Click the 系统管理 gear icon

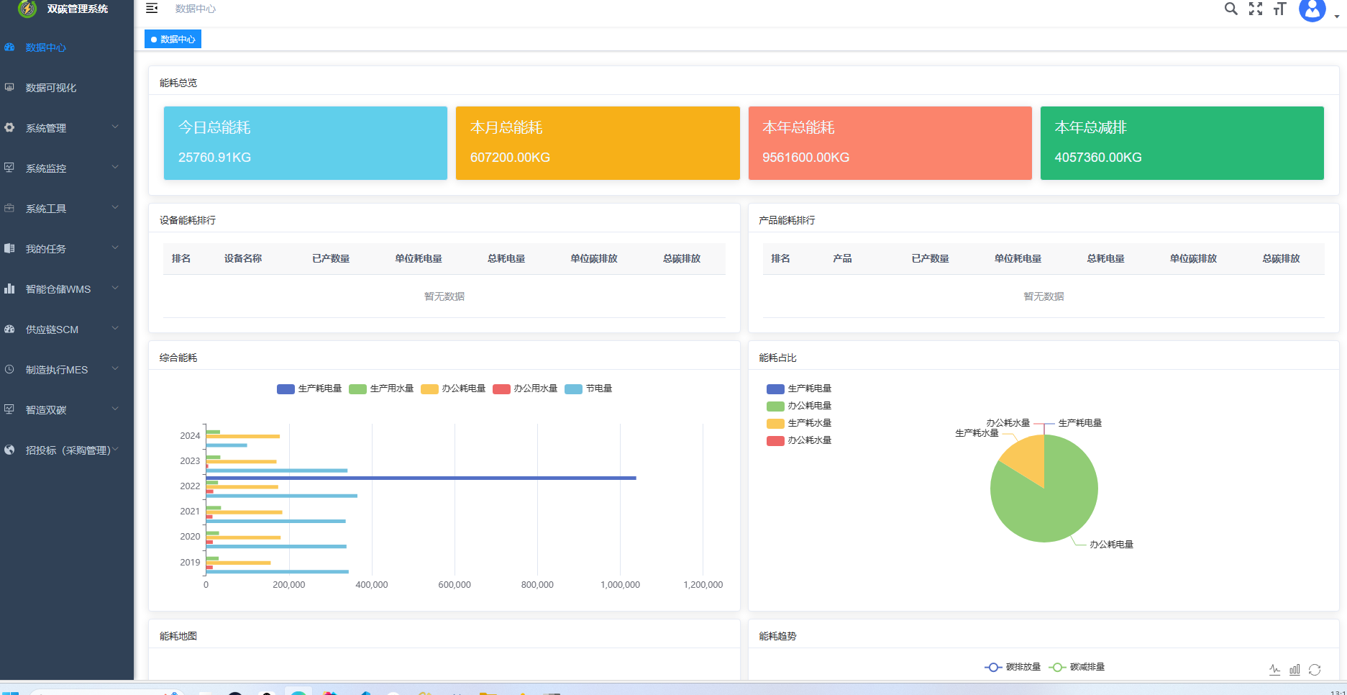[x=9, y=128]
